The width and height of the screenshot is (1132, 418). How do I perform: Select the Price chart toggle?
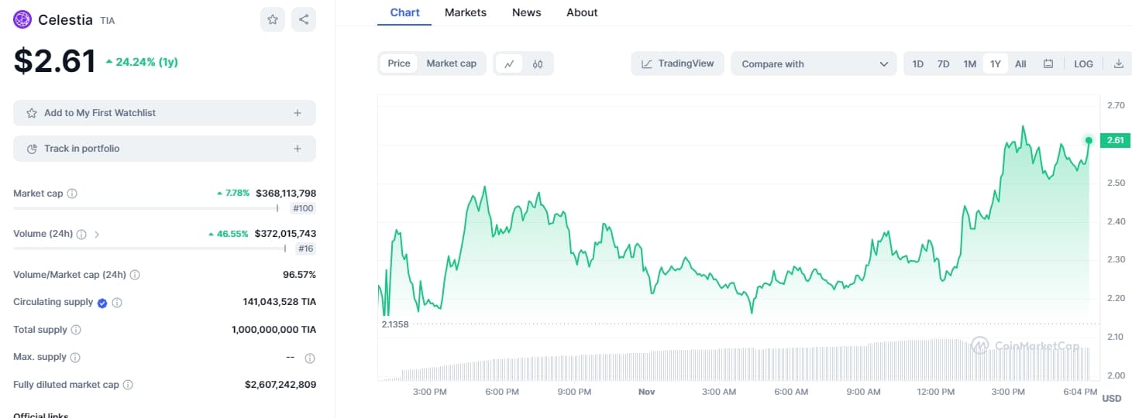coord(399,63)
